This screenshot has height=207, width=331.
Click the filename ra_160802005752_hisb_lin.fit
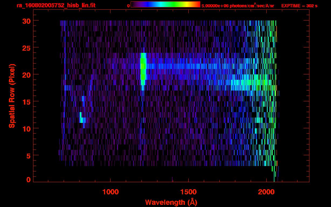(x=56, y=5)
